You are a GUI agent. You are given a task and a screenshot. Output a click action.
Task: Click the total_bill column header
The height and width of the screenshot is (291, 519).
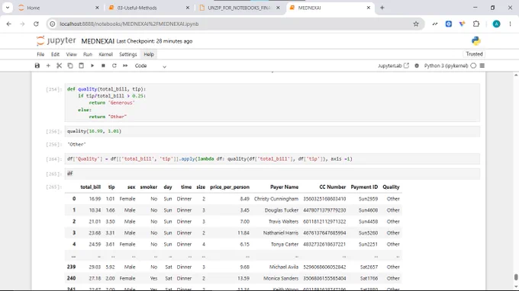coord(90,187)
